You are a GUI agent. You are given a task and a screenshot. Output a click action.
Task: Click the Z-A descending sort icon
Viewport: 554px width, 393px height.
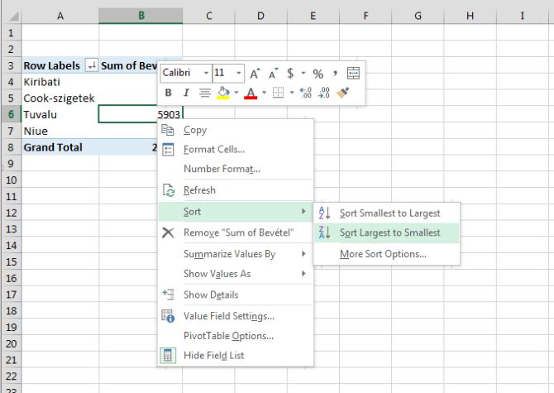[324, 232]
